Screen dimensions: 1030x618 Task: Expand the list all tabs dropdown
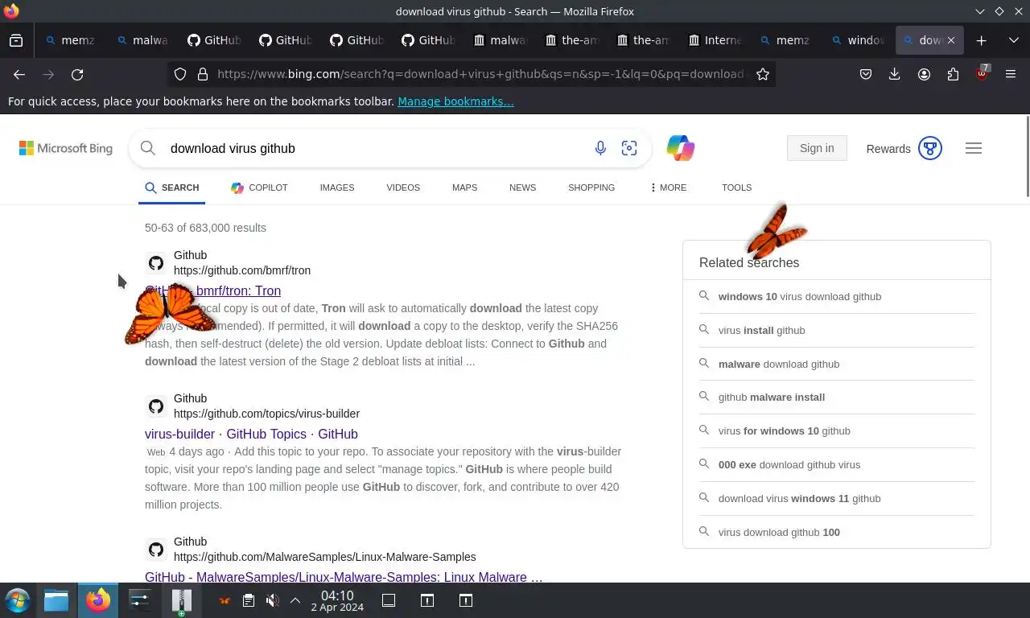point(1014,40)
